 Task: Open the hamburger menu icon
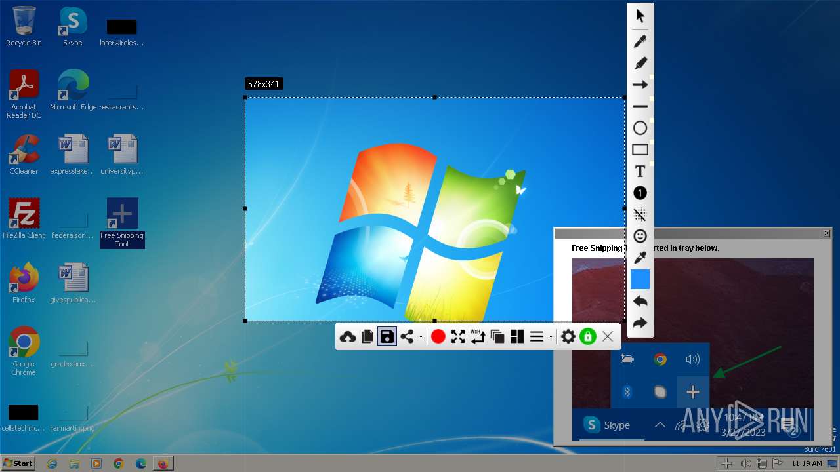pos(537,336)
